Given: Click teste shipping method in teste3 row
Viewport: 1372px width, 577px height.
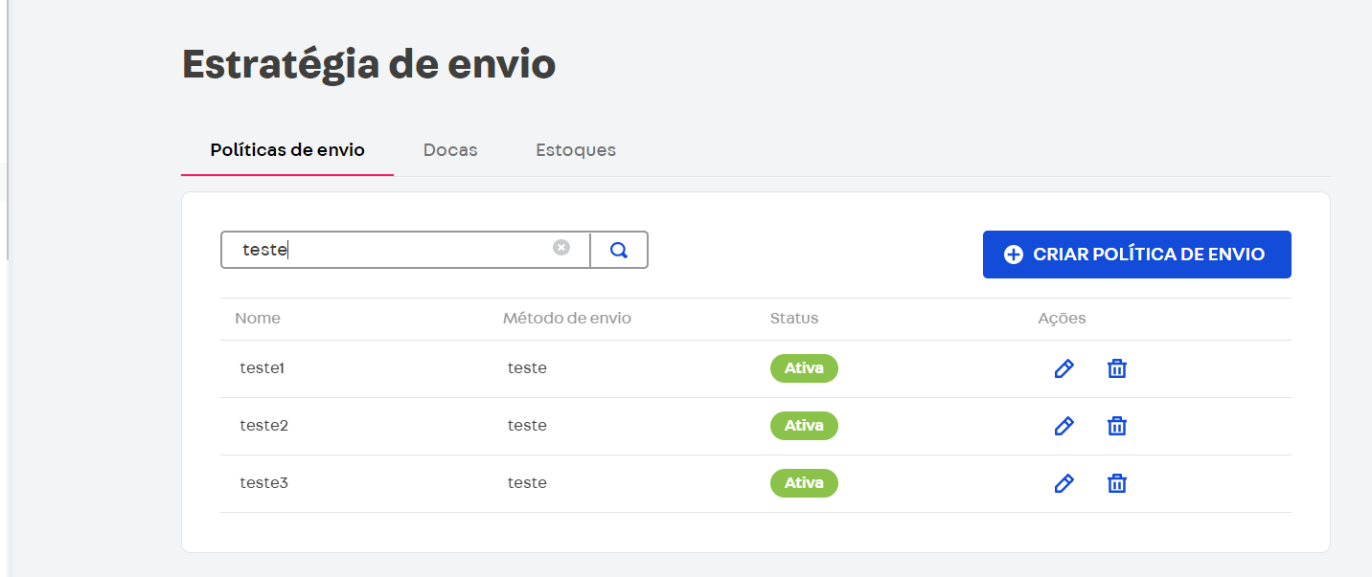Looking at the screenshot, I should pos(527,483).
